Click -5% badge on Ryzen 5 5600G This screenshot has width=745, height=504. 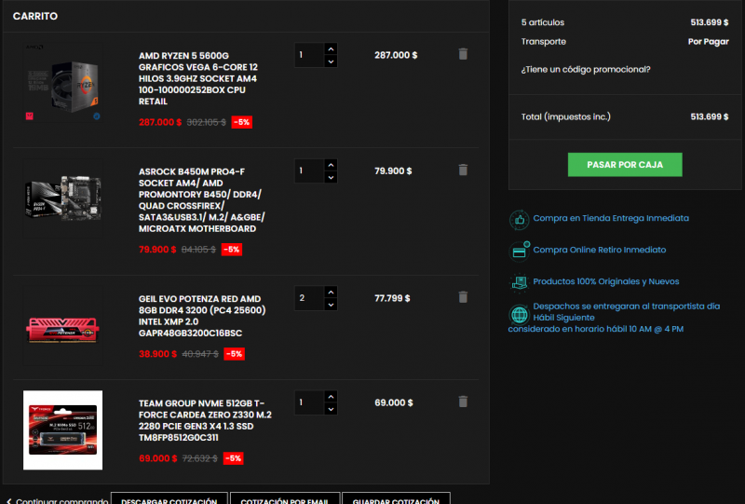[x=242, y=122]
